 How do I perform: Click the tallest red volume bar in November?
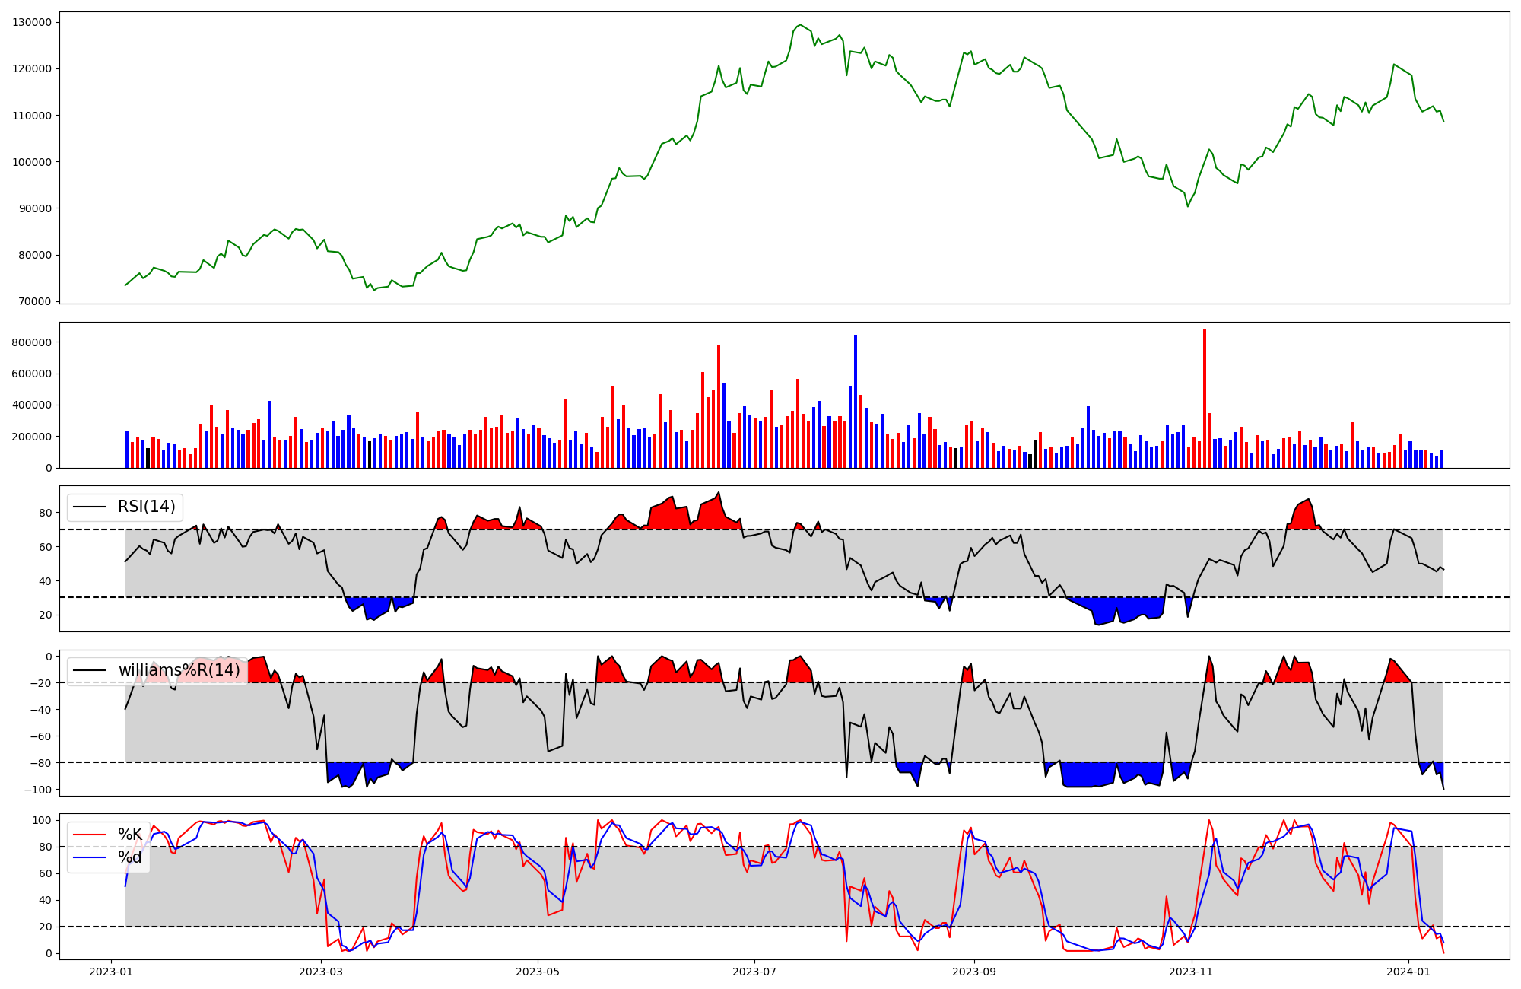1205,398
